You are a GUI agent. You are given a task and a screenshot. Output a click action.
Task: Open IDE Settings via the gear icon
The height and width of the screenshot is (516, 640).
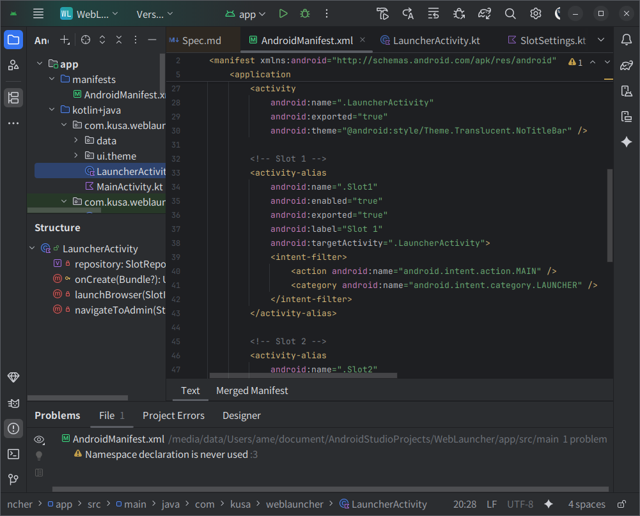point(536,13)
